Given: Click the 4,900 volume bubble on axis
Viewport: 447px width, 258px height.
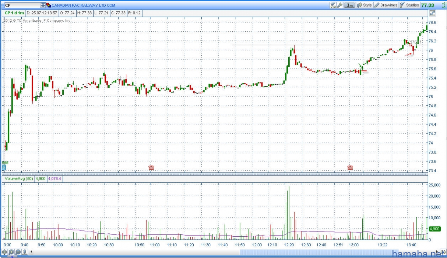Looking at the screenshot, I should click(435, 229).
